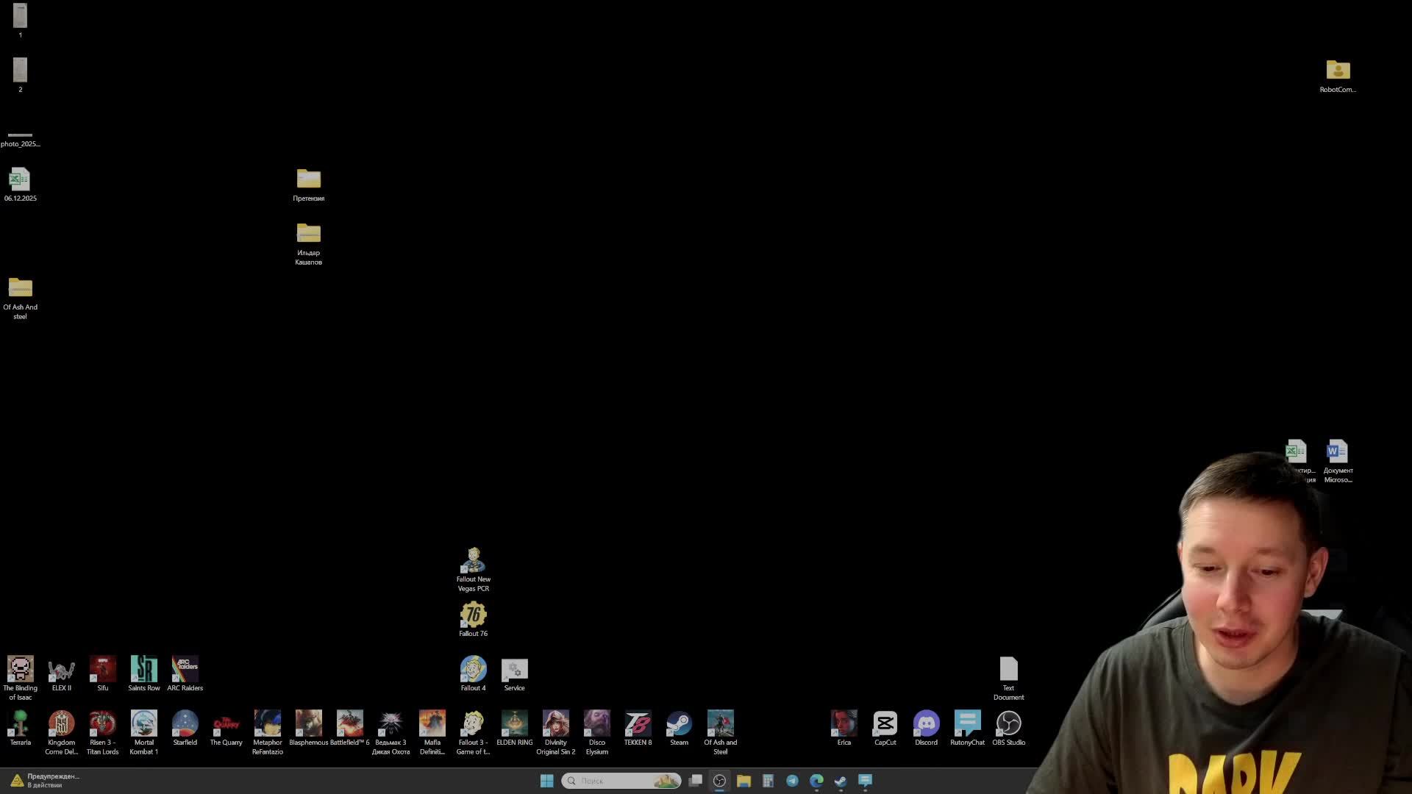Open OBS Studio desktop shortcut
The image size is (1412, 794).
point(1008,723)
